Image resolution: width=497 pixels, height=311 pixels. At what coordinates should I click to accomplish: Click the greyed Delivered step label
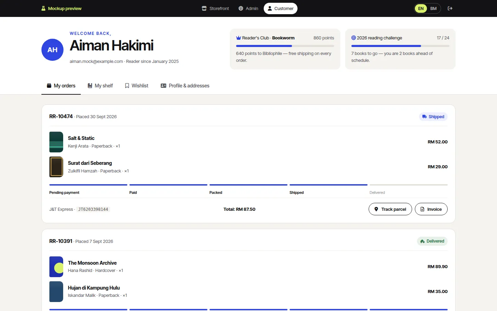pos(377,192)
